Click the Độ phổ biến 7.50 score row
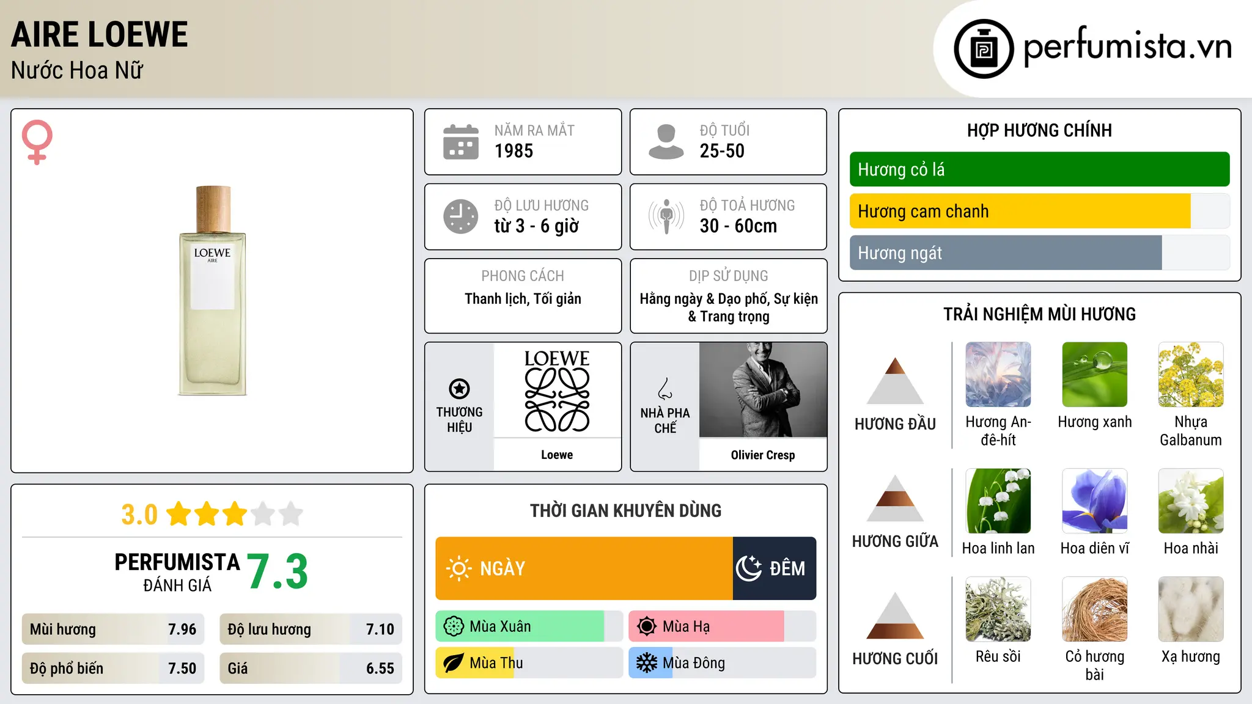 tap(113, 668)
